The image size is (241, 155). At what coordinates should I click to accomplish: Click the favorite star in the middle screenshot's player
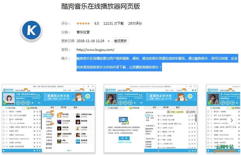[x=135, y=103]
